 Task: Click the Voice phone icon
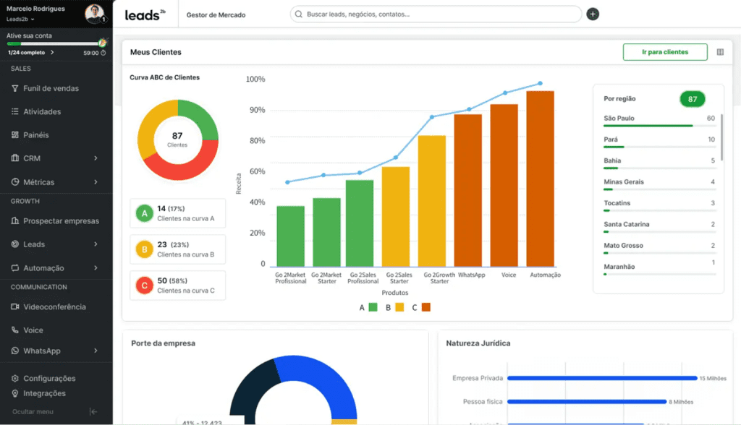click(x=15, y=330)
